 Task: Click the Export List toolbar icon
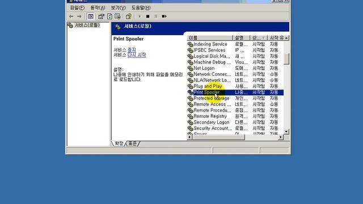(x=117, y=16)
